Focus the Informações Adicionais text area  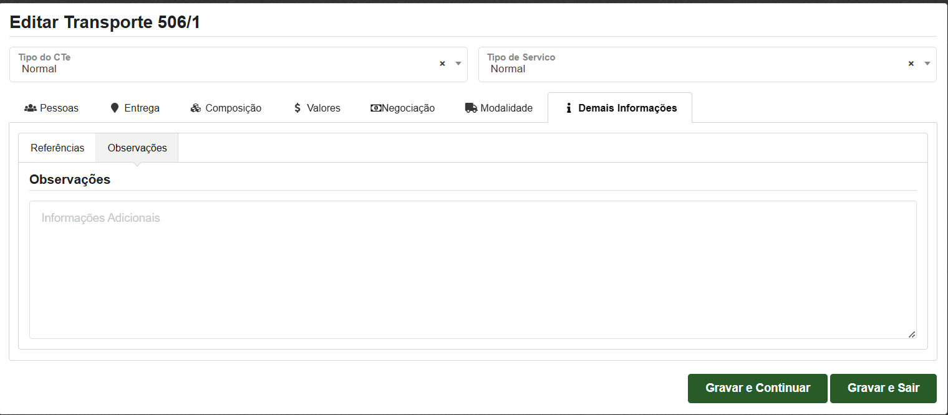click(472, 269)
